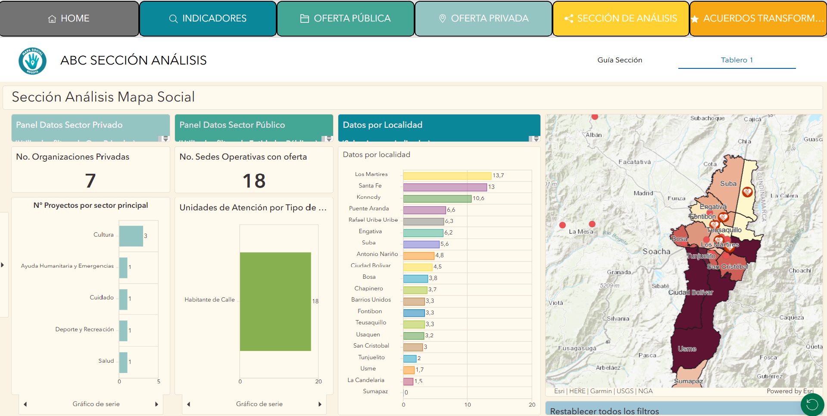
Task: Switch to OFERTA PRIVADA tab
Action: pyautogui.click(x=484, y=18)
